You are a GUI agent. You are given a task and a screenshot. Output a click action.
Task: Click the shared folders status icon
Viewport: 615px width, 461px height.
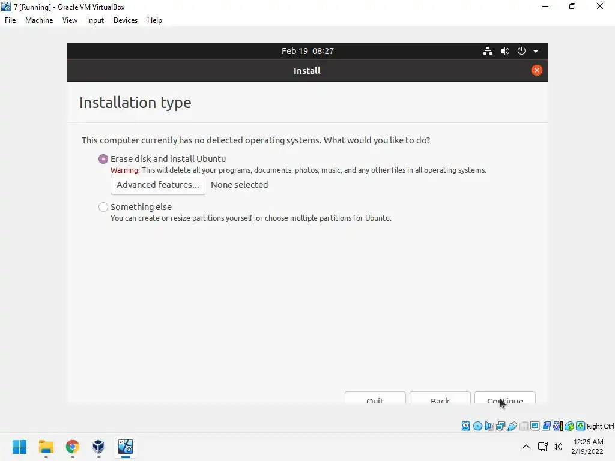click(x=523, y=426)
